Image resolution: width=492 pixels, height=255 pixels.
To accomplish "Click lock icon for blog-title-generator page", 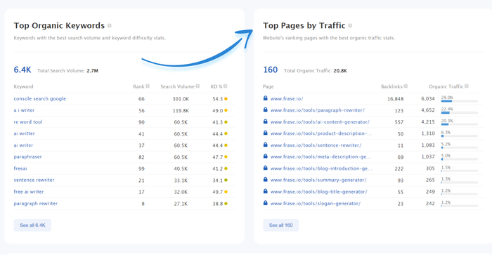I will (266, 191).
